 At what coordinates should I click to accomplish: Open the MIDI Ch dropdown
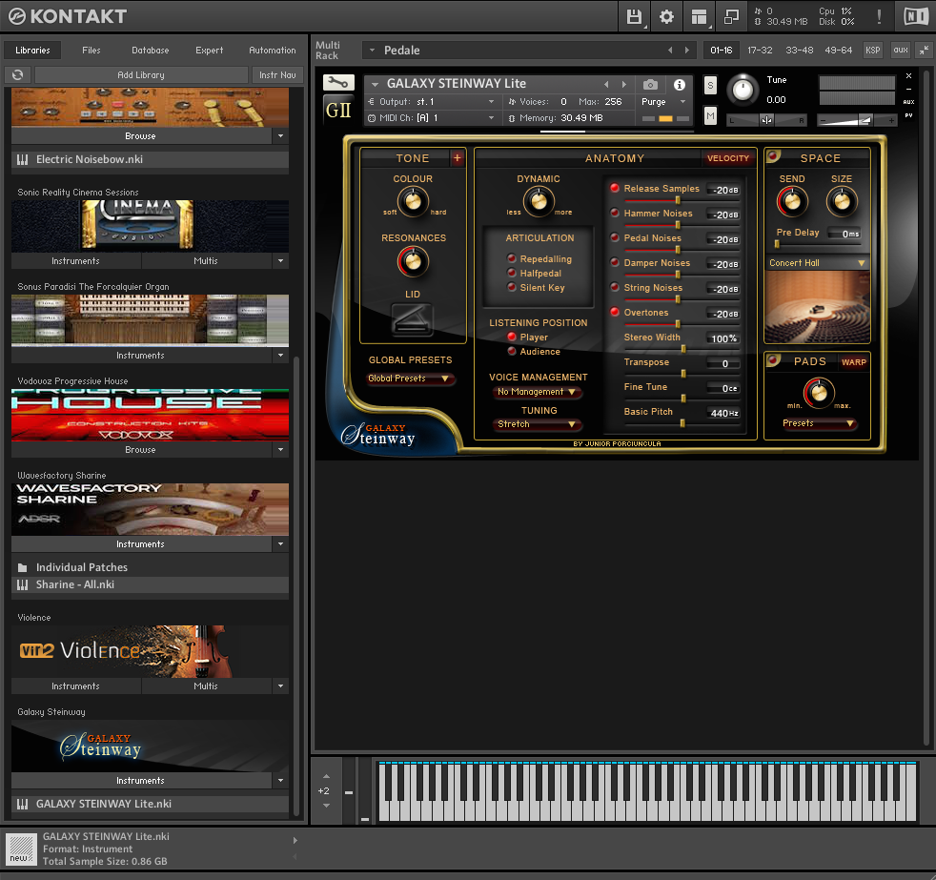(431, 118)
